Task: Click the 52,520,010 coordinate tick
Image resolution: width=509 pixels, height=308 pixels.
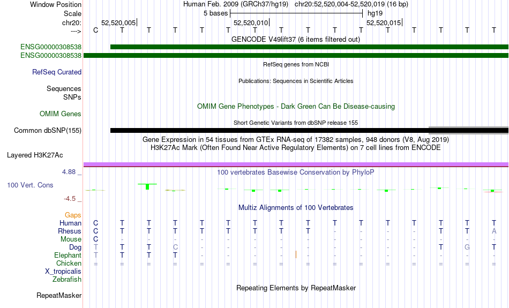Action: click(252, 22)
